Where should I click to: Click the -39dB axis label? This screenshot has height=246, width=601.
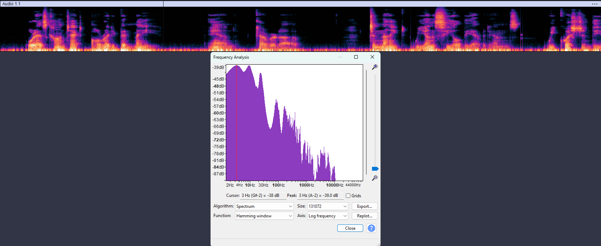coord(218,68)
